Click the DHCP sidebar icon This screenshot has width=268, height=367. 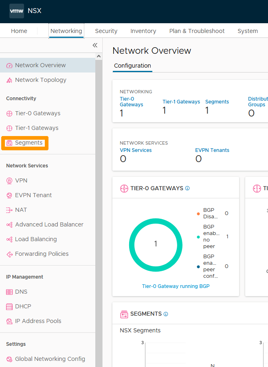point(9,307)
